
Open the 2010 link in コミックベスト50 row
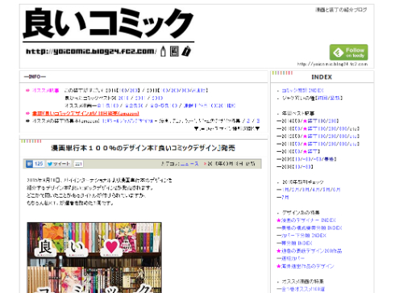point(157,98)
